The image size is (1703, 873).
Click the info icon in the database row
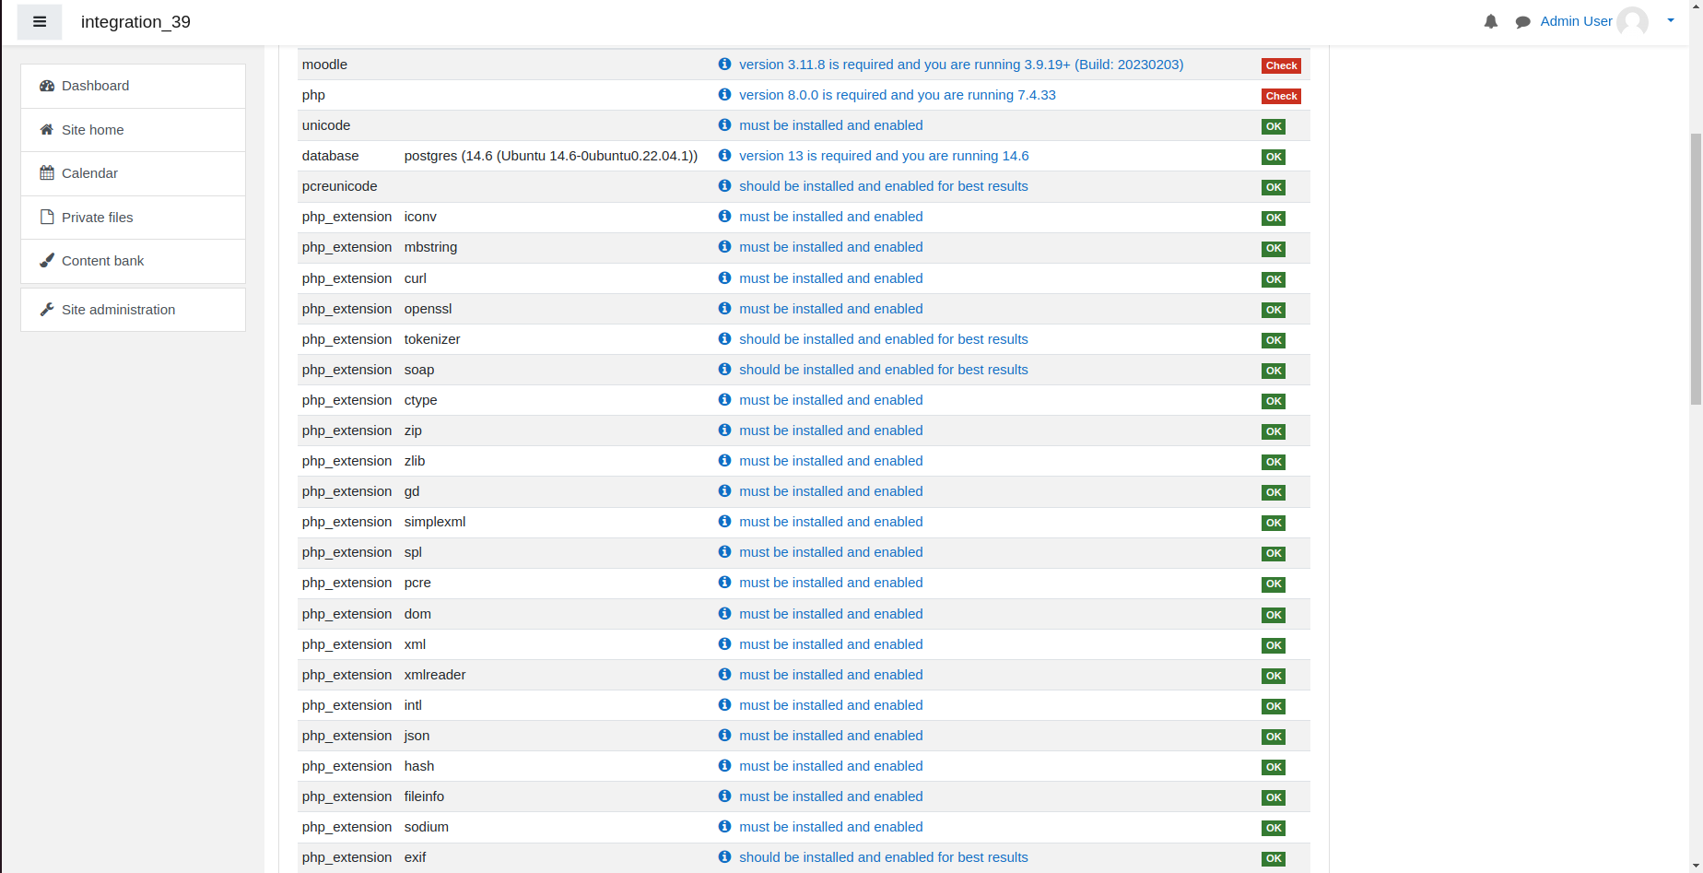click(724, 156)
